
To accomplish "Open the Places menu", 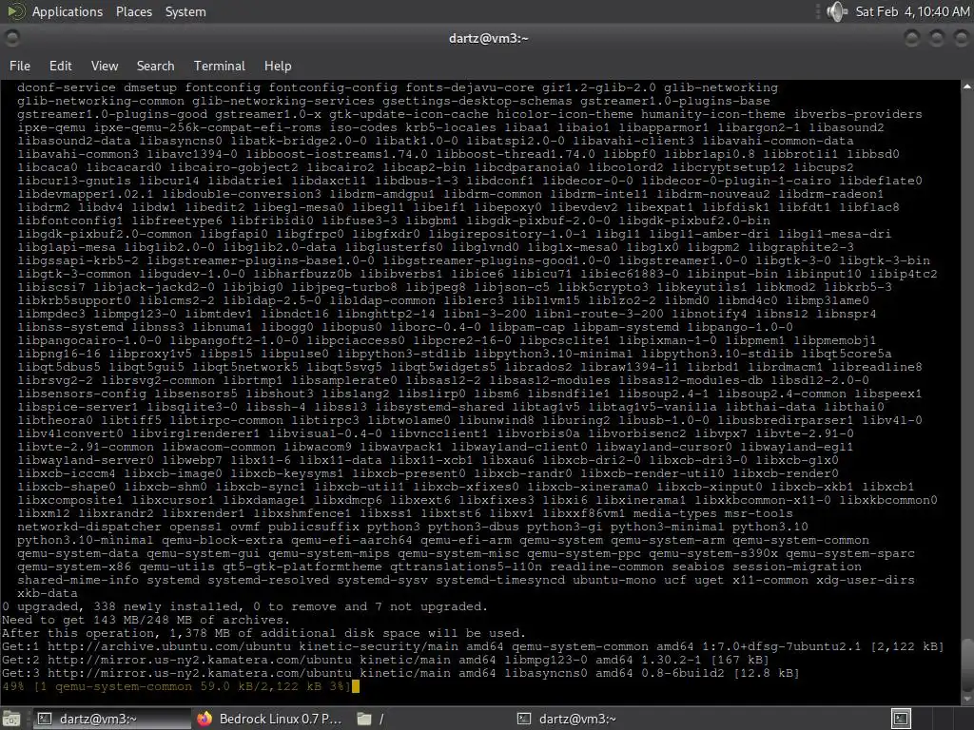I will [133, 11].
